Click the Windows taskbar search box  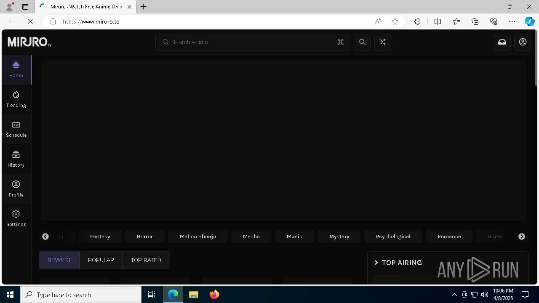[x=81, y=295]
